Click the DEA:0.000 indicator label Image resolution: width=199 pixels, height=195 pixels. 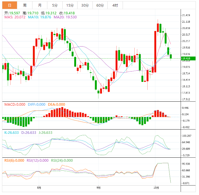click(57, 105)
